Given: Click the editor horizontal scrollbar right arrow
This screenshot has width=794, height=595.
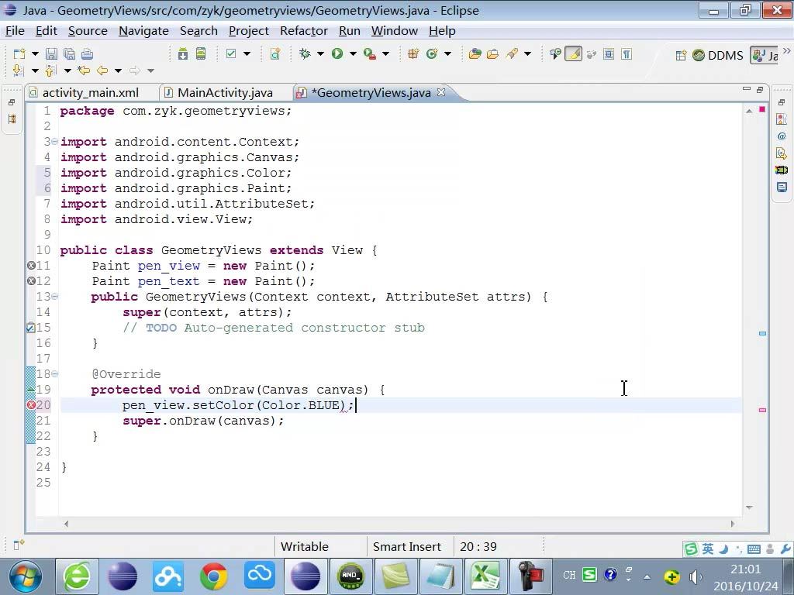Looking at the screenshot, I should pos(732,524).
